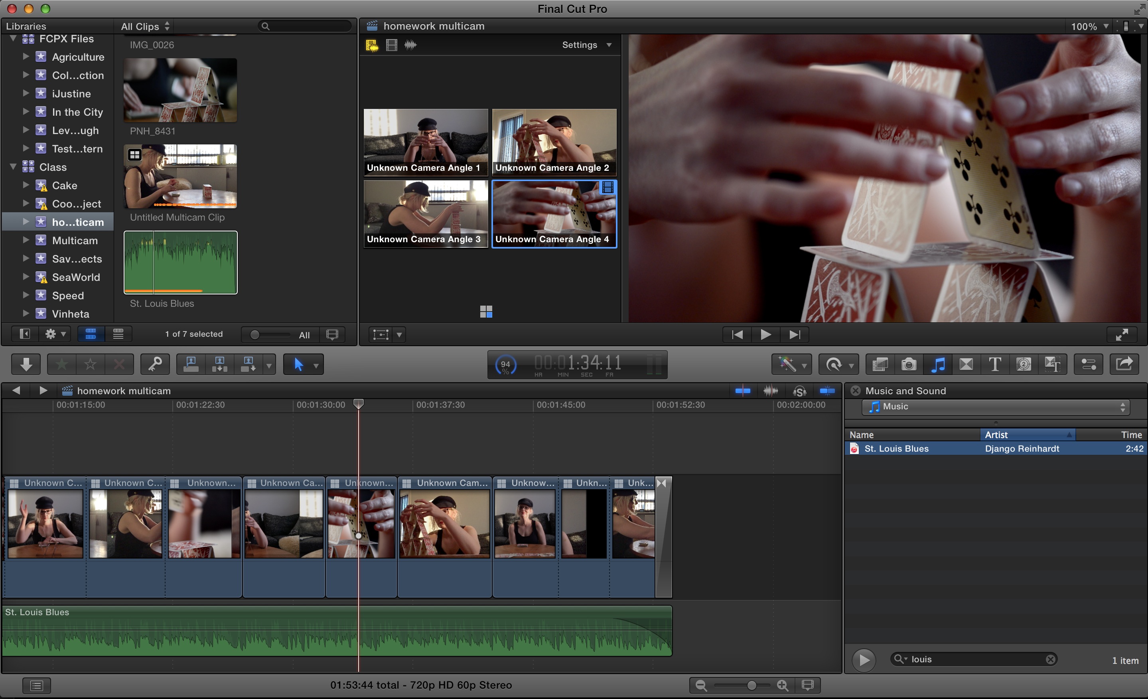Sort the music list by Time column
1148x699 pixels.
[x=1111, y=435]
